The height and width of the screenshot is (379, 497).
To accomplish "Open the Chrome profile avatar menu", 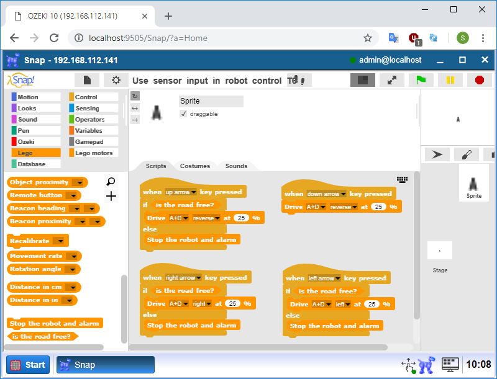I will tap(462, 38).
